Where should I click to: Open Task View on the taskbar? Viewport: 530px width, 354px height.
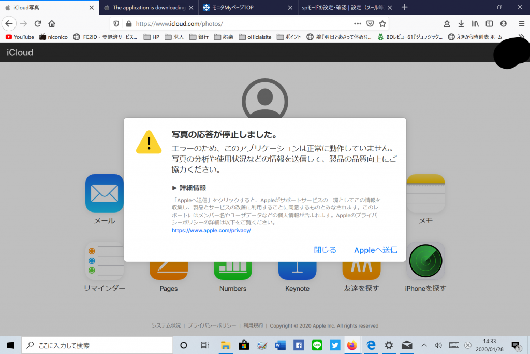click(x=204, y=345)
